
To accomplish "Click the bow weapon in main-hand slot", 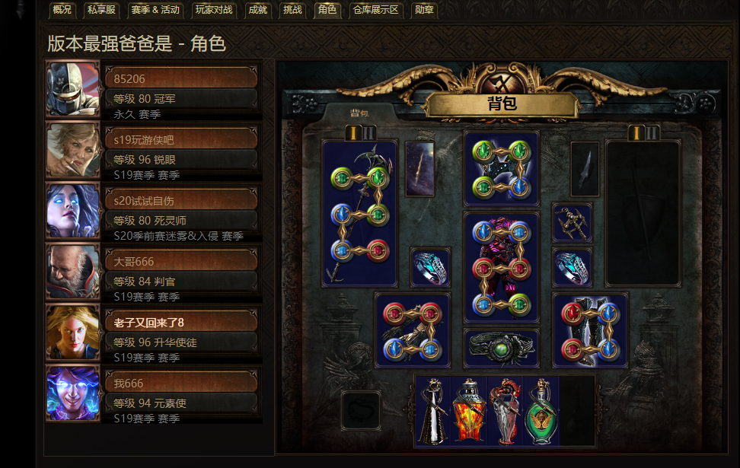I will [359, 214].
